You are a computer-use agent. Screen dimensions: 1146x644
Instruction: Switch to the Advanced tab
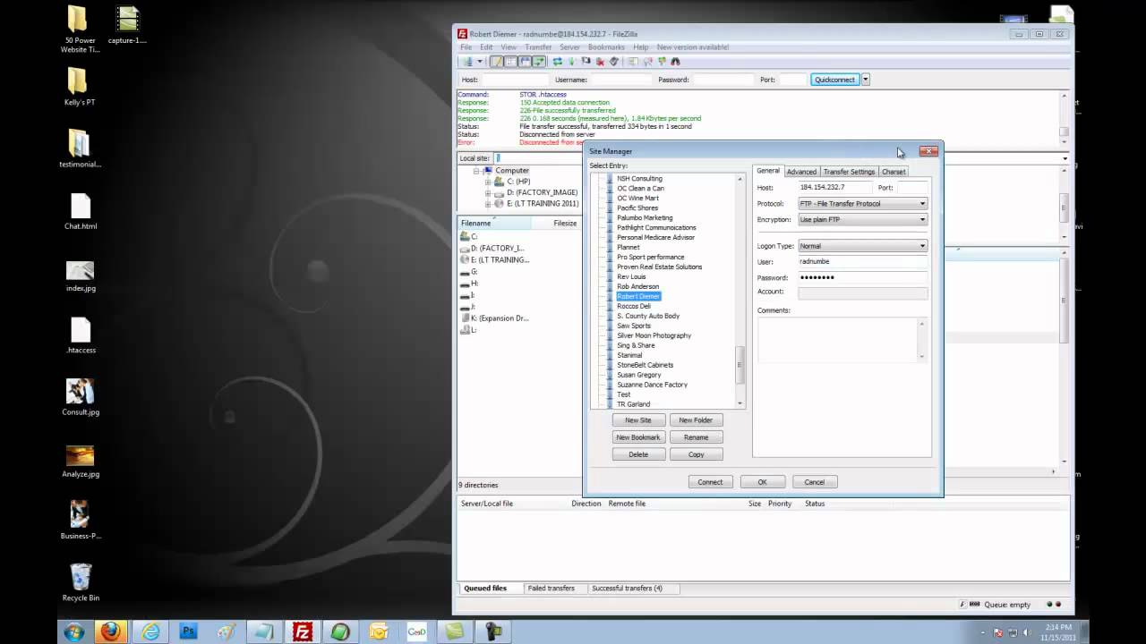click(801, 172)
